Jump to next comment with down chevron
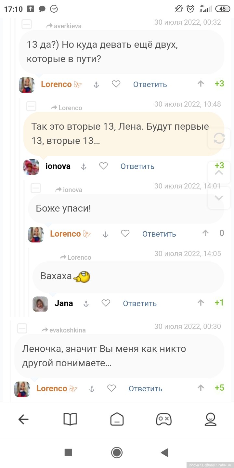 click(x=219, y=198)
